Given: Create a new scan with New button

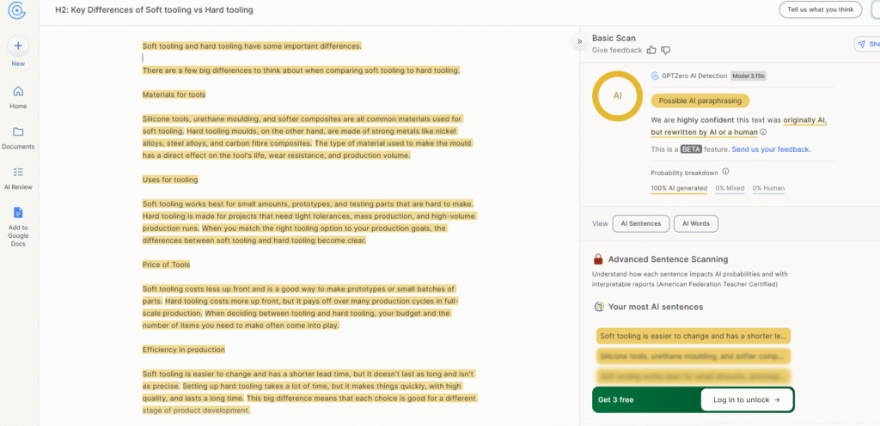Looking at the screenshot, I should point(18,46).
